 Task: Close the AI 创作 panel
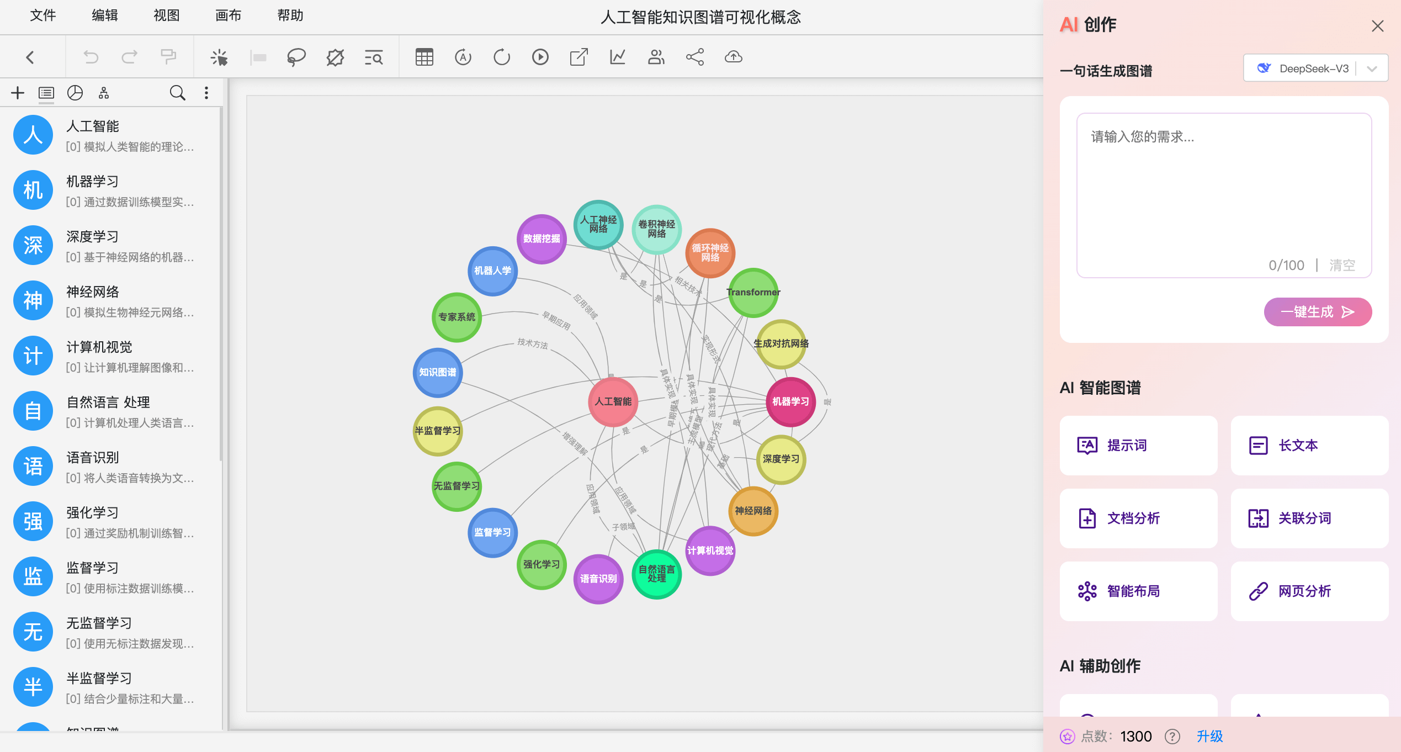click(1377, 26)
